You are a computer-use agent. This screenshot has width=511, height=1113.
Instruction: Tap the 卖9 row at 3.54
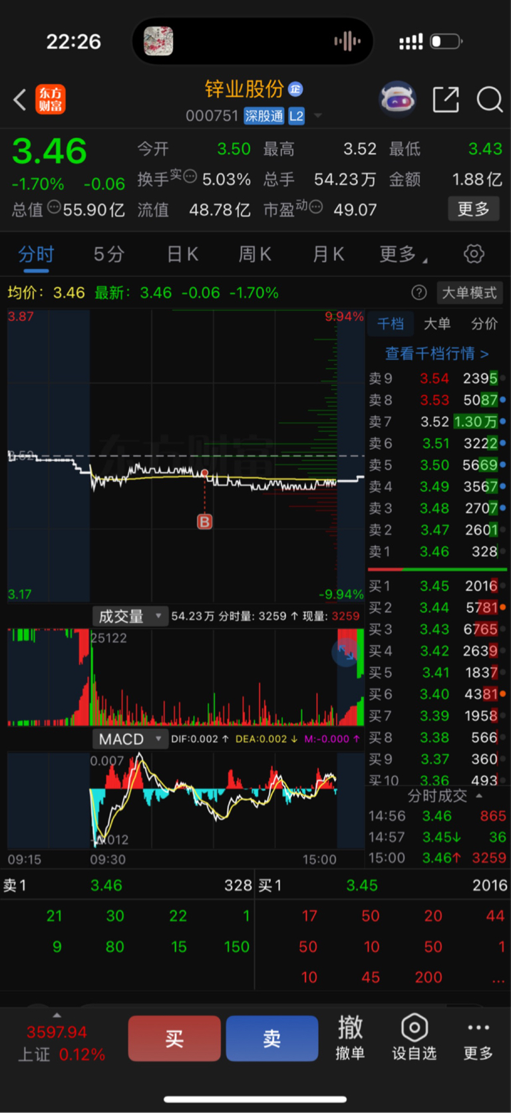pyautogui.click(x=437, y=378)
